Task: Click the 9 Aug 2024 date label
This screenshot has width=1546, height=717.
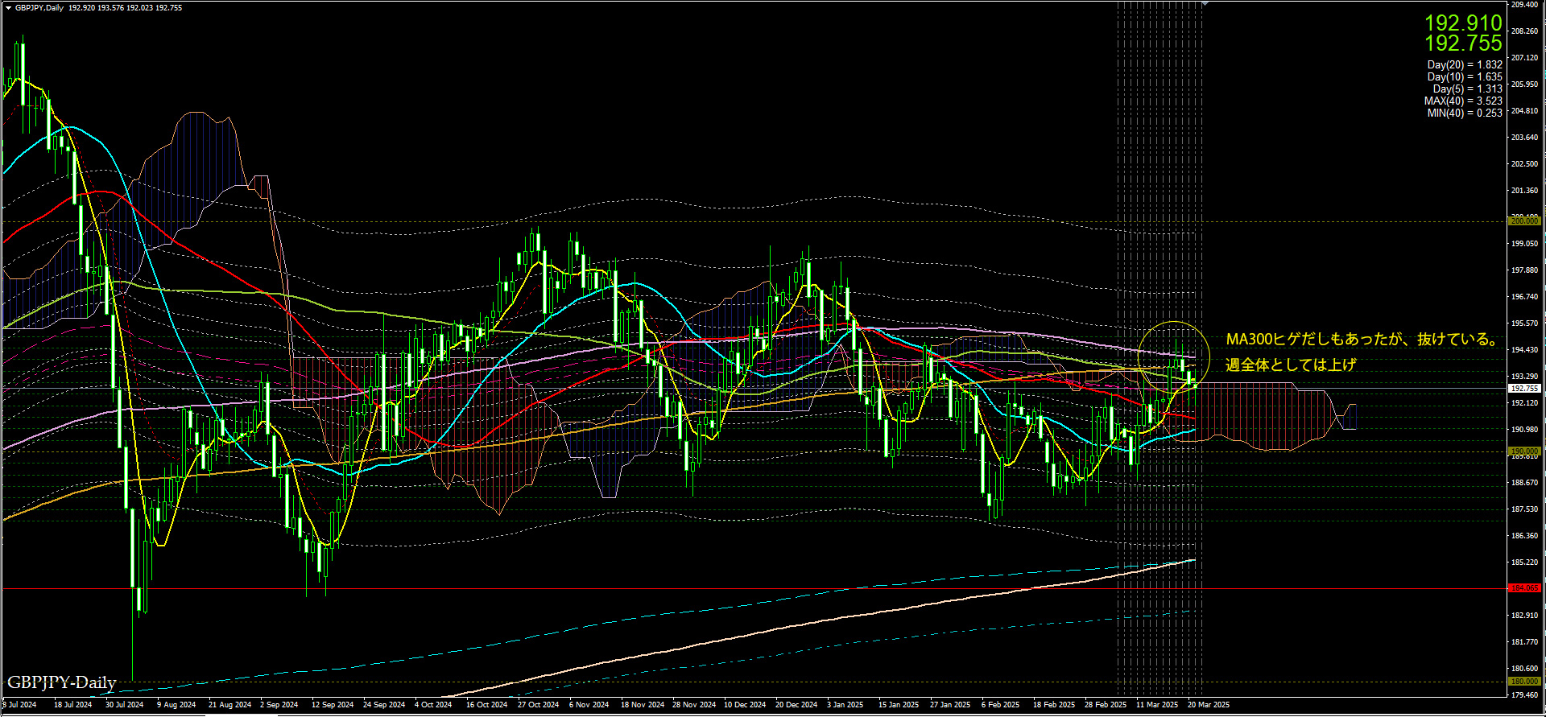Action: 176,705
